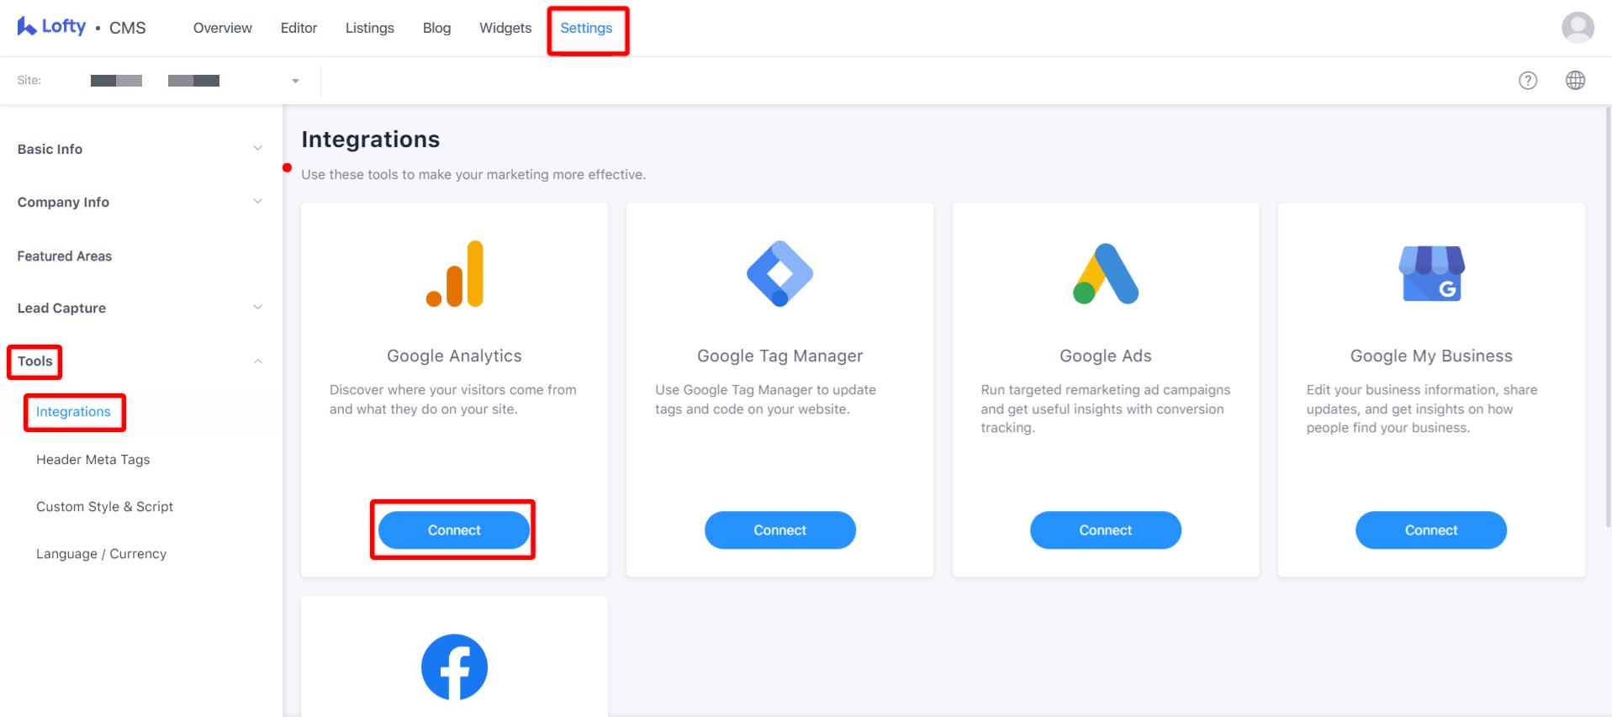Open Header Meta Tags settings
1612x717 pixels.
pos(93,460)
